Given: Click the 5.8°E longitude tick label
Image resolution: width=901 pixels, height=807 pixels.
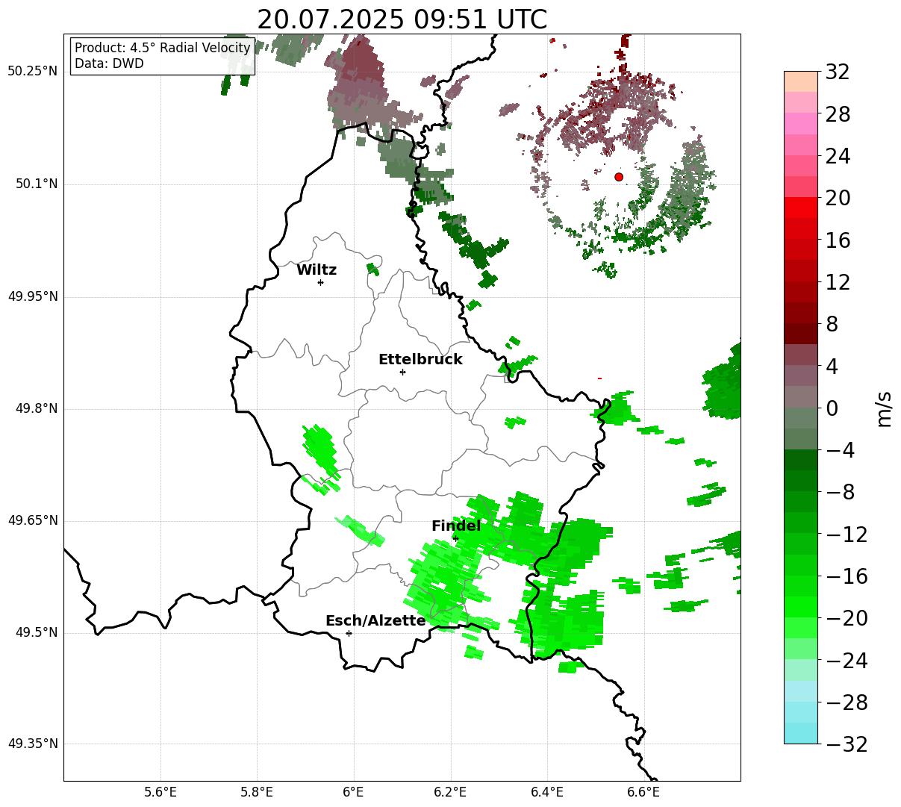Looking at the screenshot, I should [257, 792].
